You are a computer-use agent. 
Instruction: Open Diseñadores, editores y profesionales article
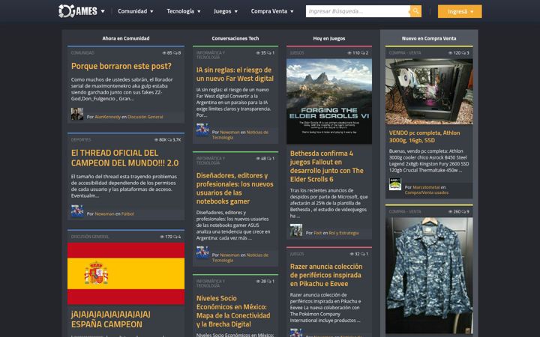[x=235, y=189]
